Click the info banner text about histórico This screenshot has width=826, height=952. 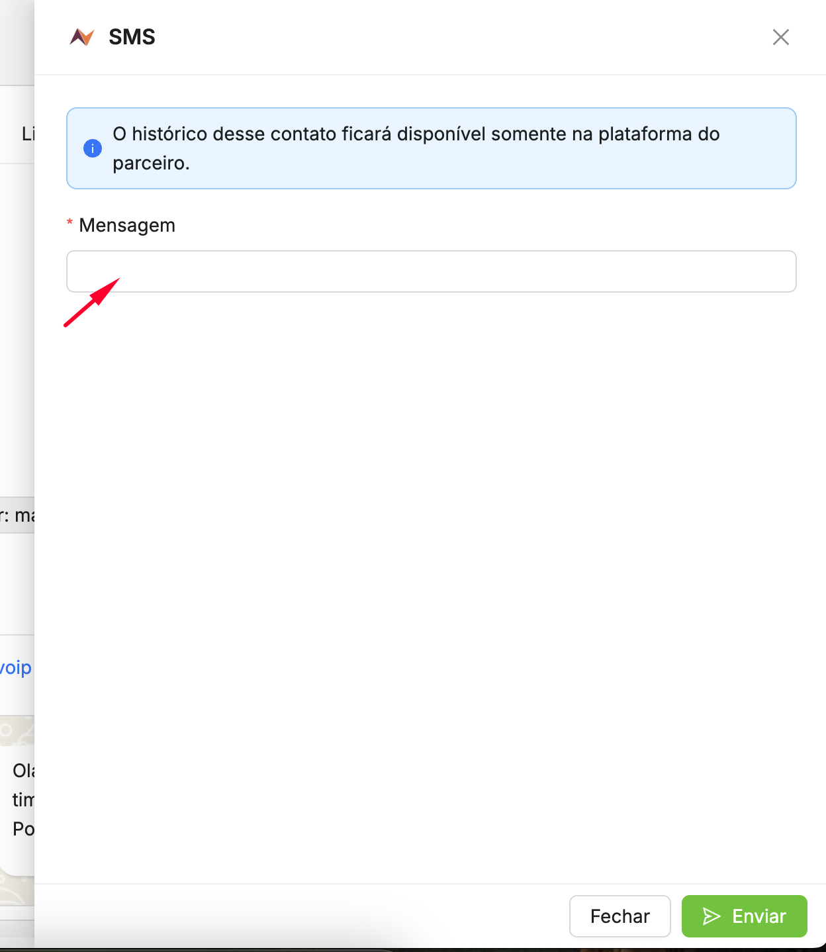(x=416, y=134)
